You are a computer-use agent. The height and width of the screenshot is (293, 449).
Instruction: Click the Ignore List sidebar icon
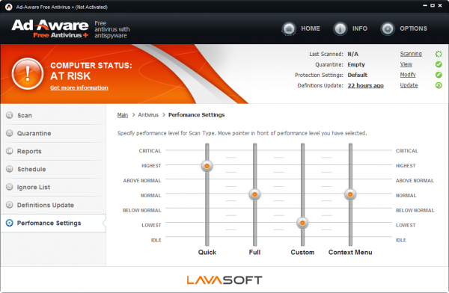(10, 187)
